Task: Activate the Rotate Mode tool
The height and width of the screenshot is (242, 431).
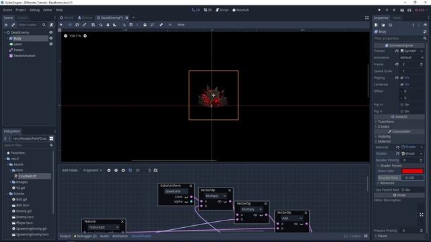Action: pyautogui.click(x=77, y=25)
